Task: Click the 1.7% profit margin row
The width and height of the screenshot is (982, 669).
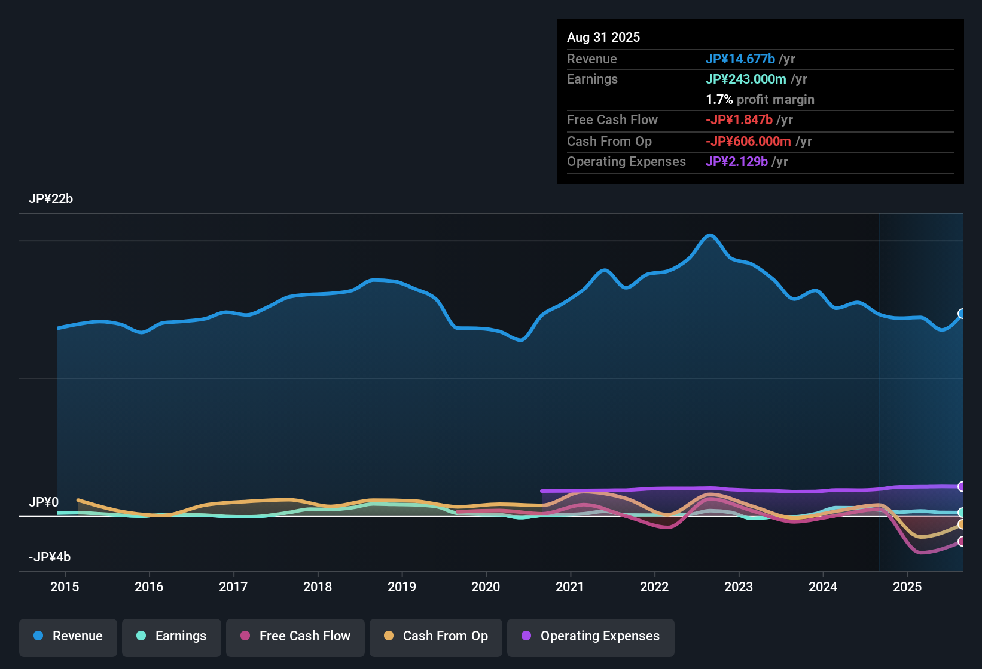Action: pyautogui.click(x=760, y=100)
